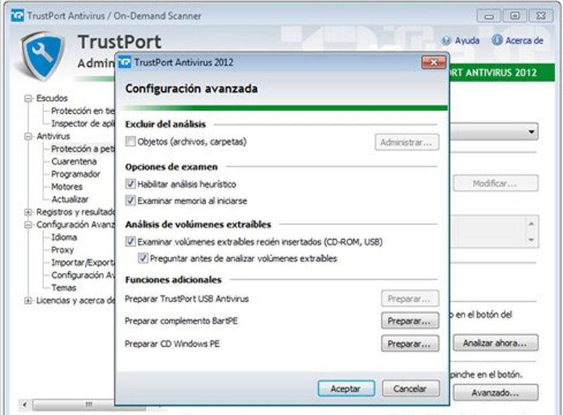The height and width of the screenshot is (415, 563).
Task: Toggle Examinar memoria al iniciarse checkbox
Action: click(130, 200)
